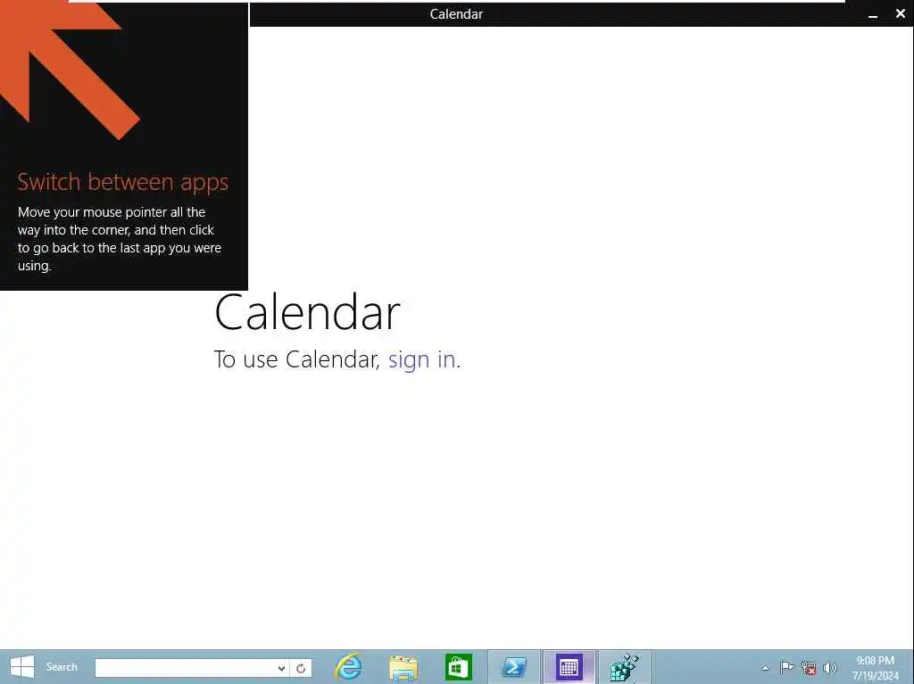The width and height of the screenshot is (914, 684).
Task: Click the taskbar search address field
Action: (186, 668)
